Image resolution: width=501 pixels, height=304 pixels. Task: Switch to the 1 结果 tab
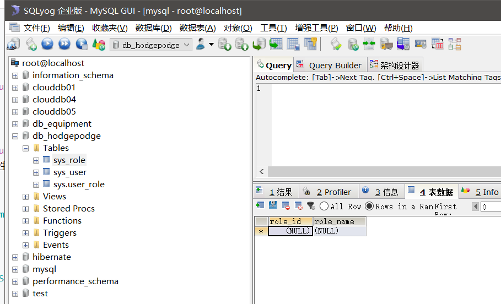pyautogui.click(x=276, y=192)
